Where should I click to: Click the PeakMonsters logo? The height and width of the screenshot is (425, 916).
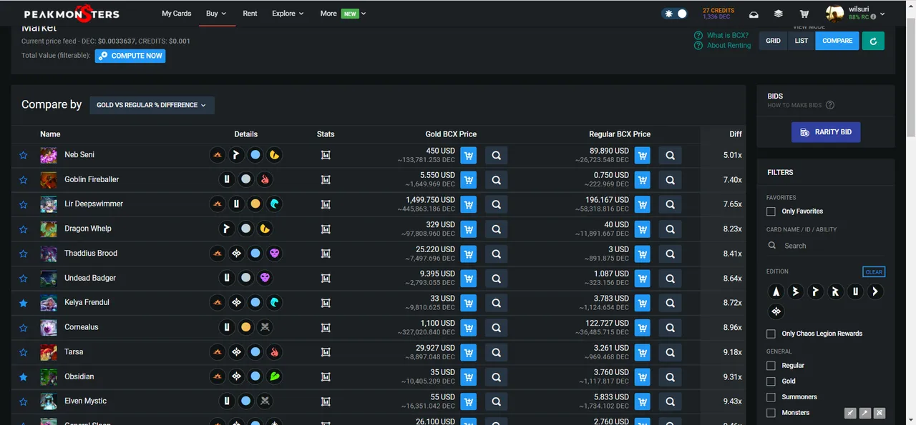tap(72, 14)
